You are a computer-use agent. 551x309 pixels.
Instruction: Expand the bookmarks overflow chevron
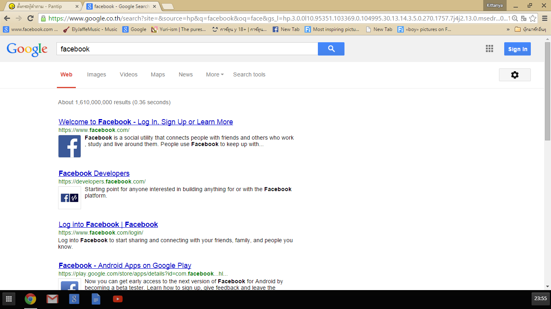tap(508, 29)
